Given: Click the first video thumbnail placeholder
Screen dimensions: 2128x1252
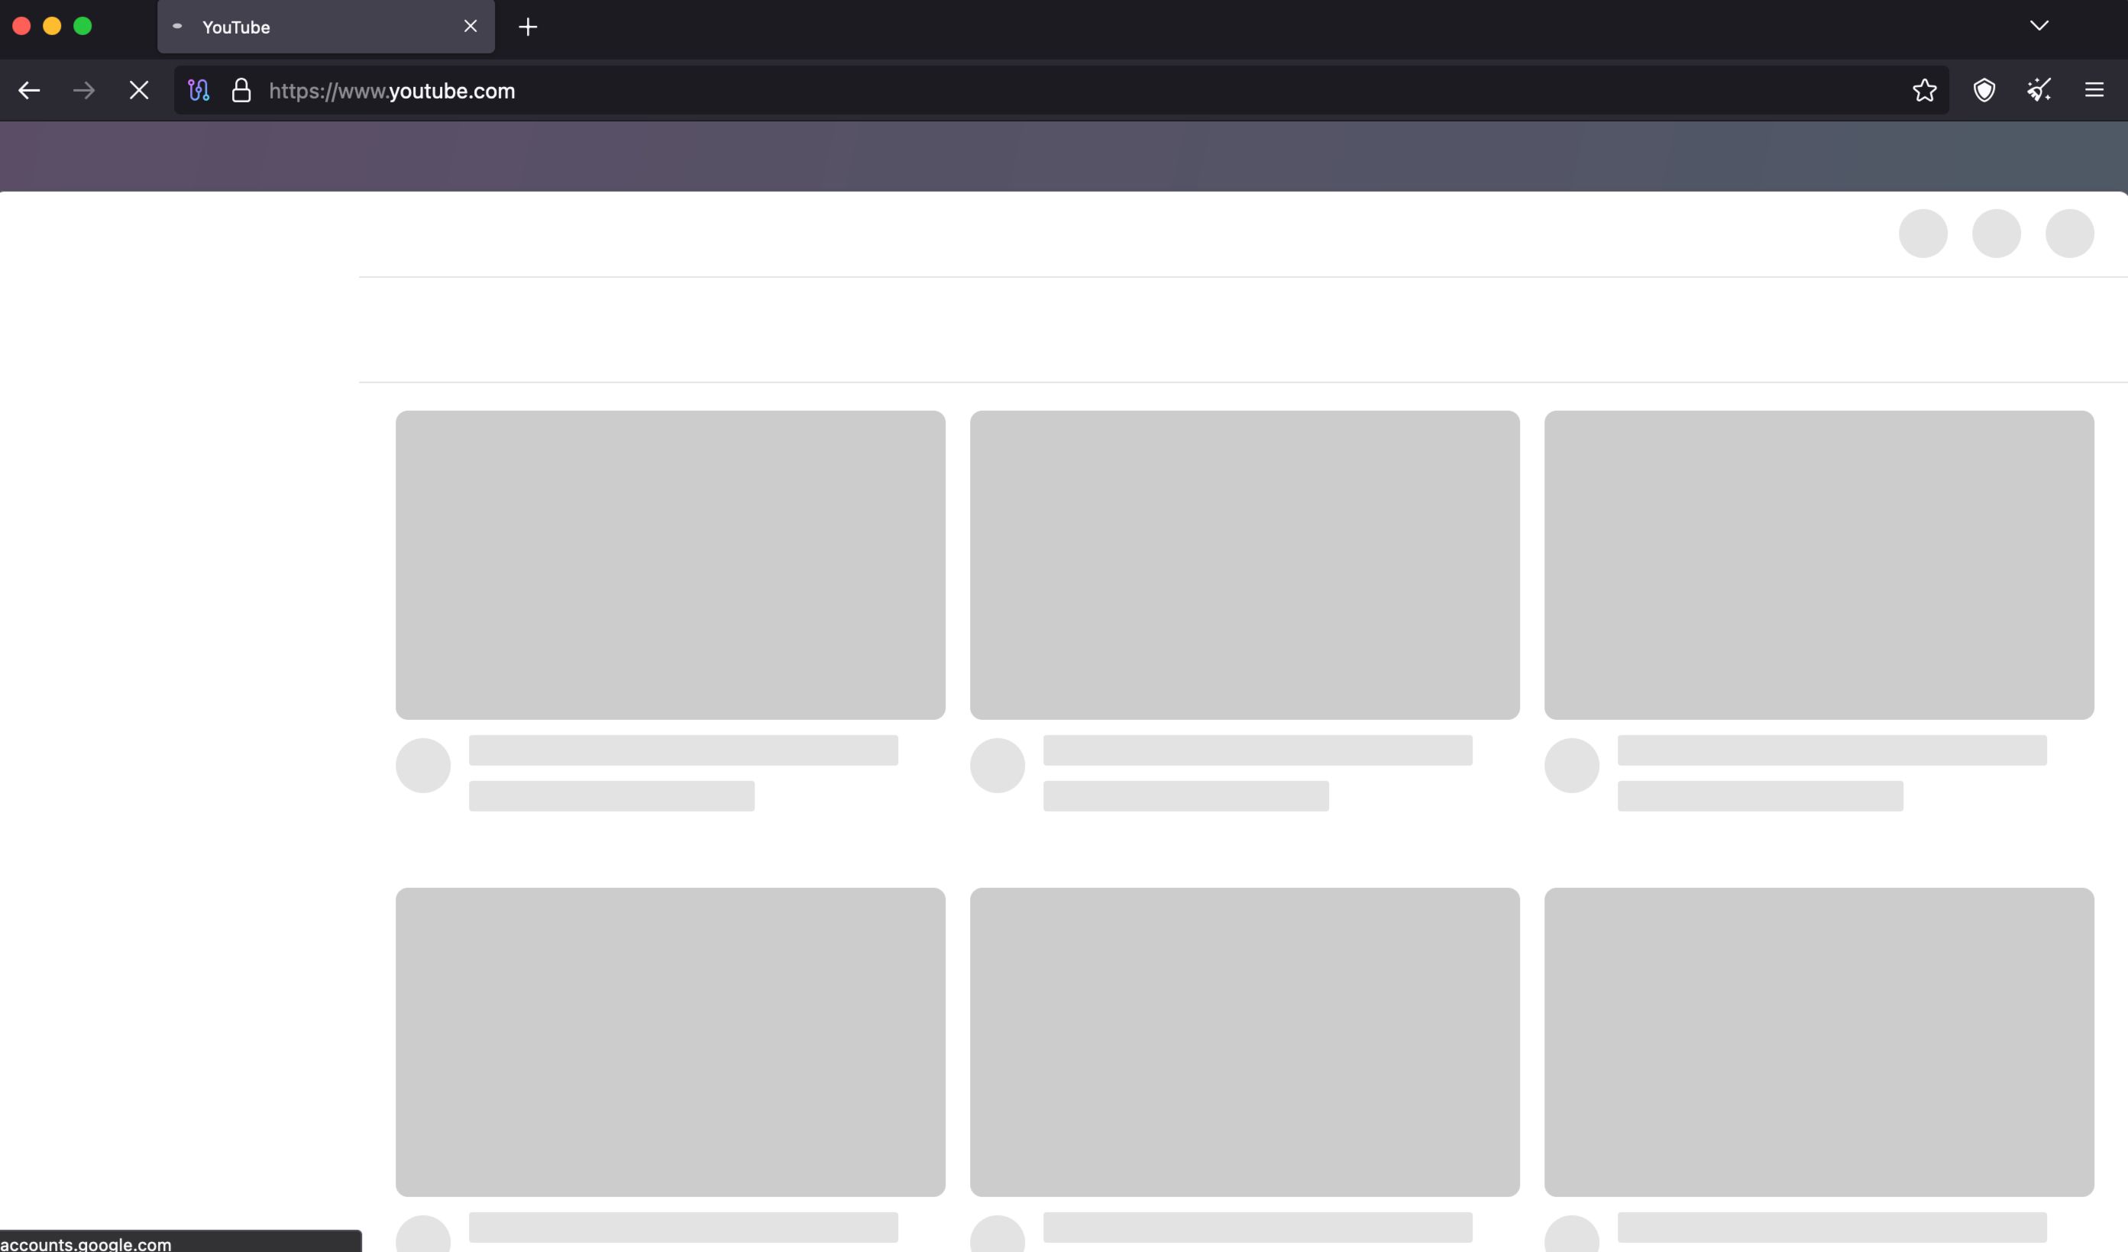Looking at the screenshot, I should 671,565.
